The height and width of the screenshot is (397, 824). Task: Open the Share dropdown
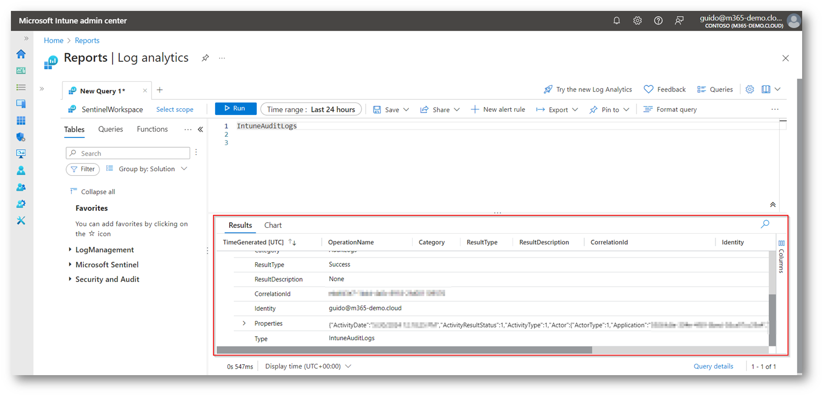[440, 110]
